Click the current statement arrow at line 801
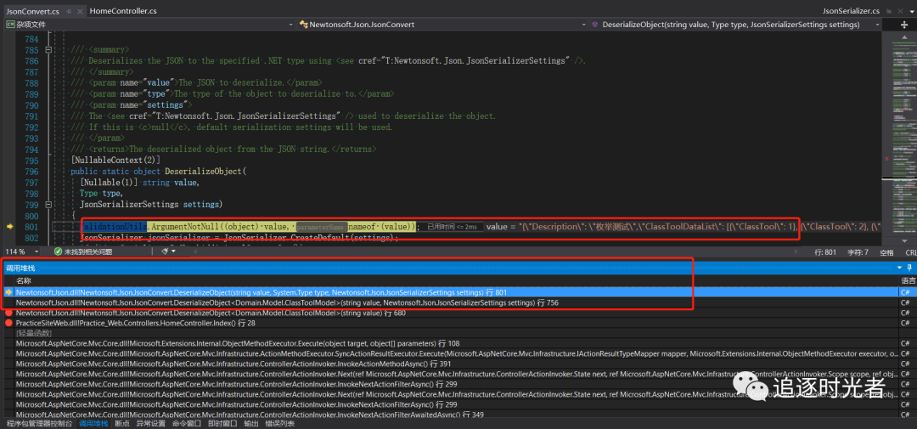The width and height of the screenshot is (917, 429). pos(8,227)
